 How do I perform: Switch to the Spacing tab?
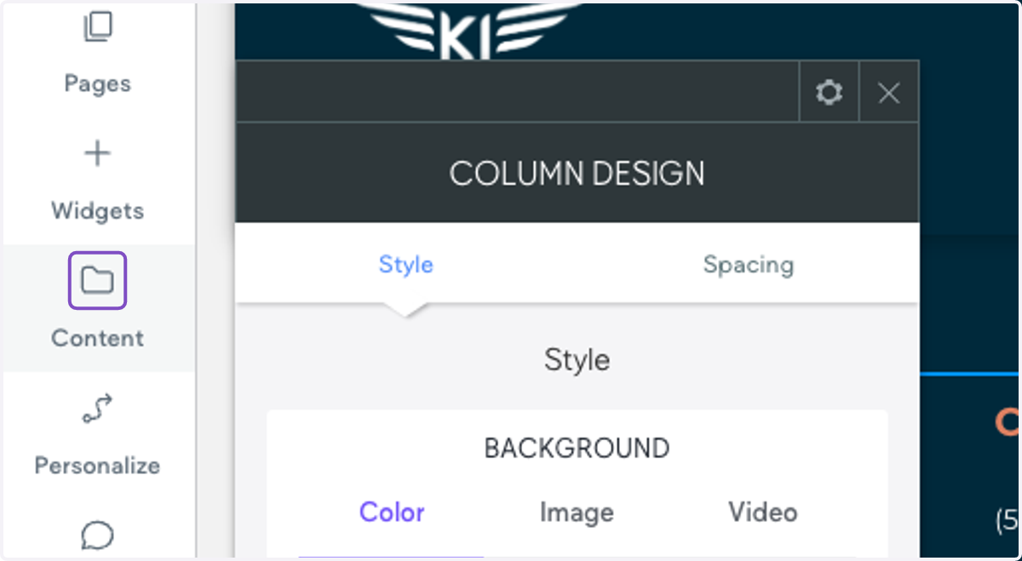[749, 265]
